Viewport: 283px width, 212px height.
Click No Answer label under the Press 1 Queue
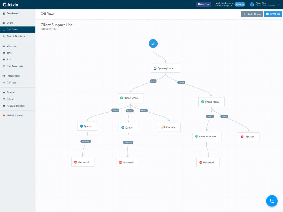[86, 141]
